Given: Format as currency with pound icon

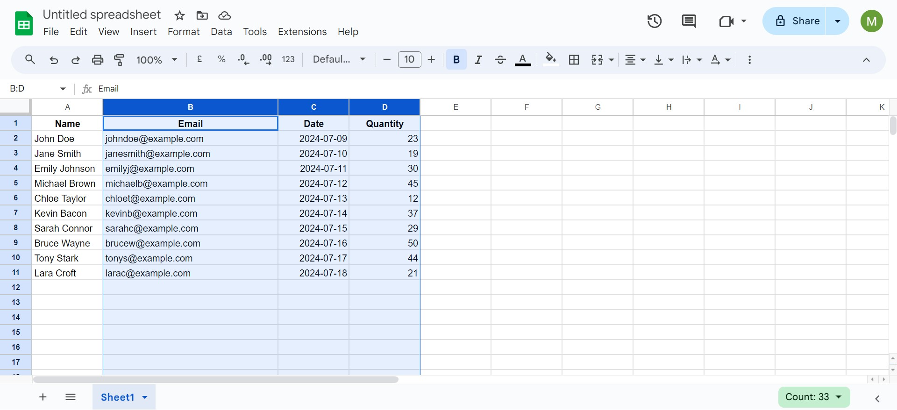Looking at the screenshot, I should [x=199, y=59].
